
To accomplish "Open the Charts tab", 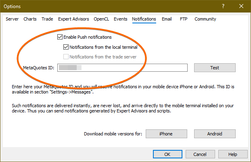I will pyautogui.click(x=30, y=19).
